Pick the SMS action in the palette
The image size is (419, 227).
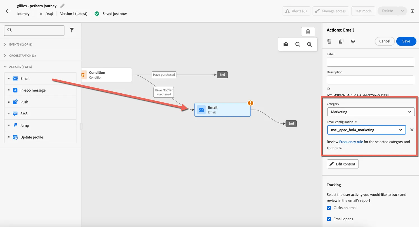pyautogui.click(x=40, y=114)
